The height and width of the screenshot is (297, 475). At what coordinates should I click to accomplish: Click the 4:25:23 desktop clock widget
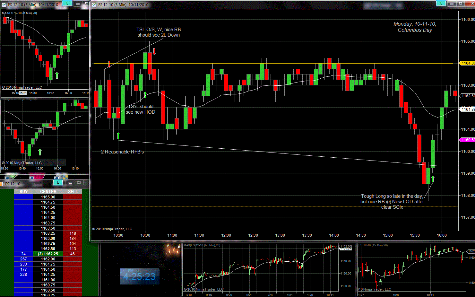(139, 276)
